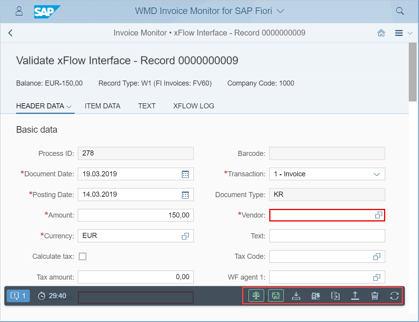
Task: Click the scales check icon in footer toolbar
Action: 256,296
